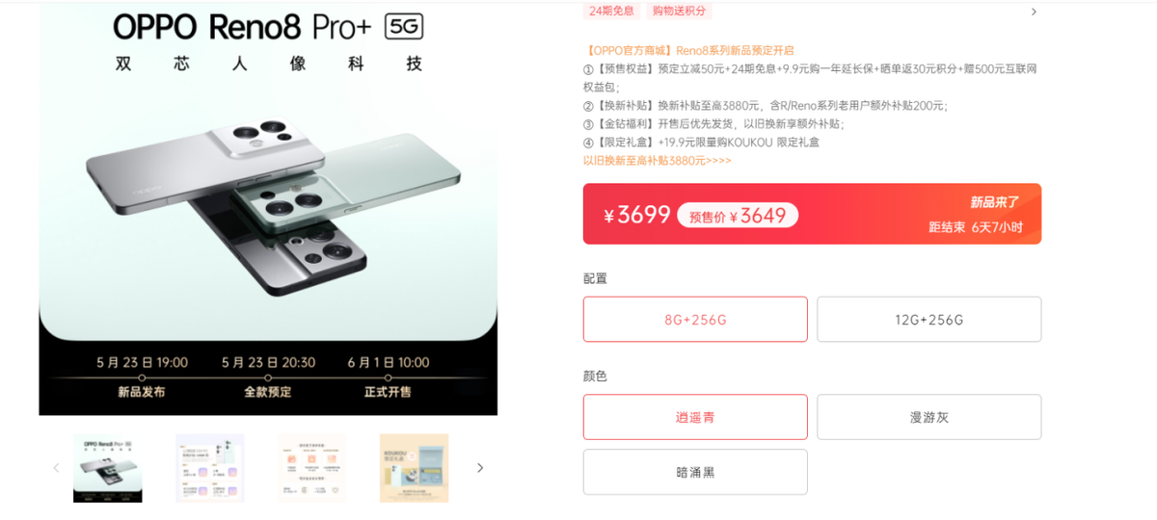Select the 12G+256G configuration
Image resolution: width=1157 pixels, height=520 pixels.
928,319
